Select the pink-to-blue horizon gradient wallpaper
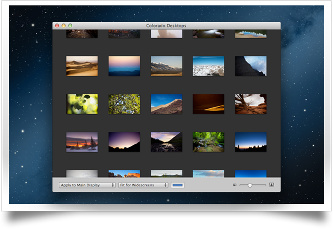Screen dimensions: 333x229 point(124,66)
